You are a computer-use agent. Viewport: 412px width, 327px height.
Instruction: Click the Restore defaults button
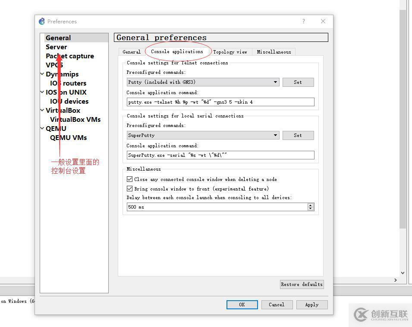[302, 284]
